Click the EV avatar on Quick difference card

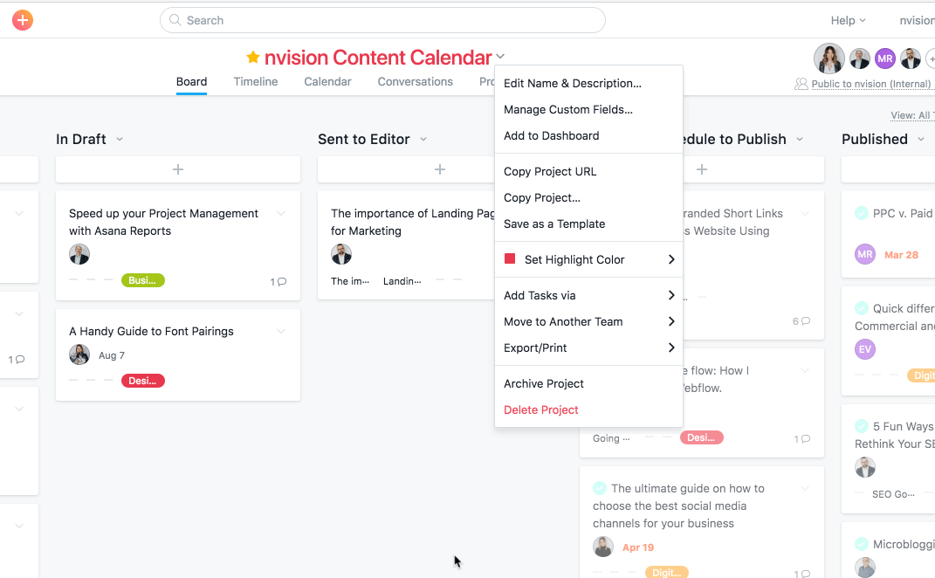tap(864, 349)
